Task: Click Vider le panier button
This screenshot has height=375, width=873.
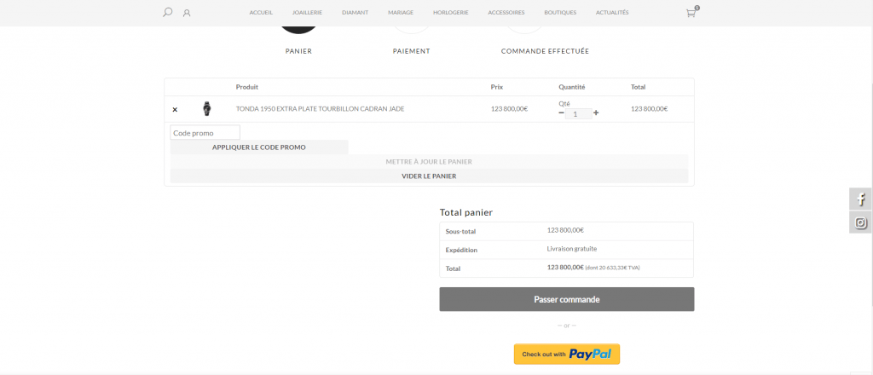Action: (x=429, y=176)
